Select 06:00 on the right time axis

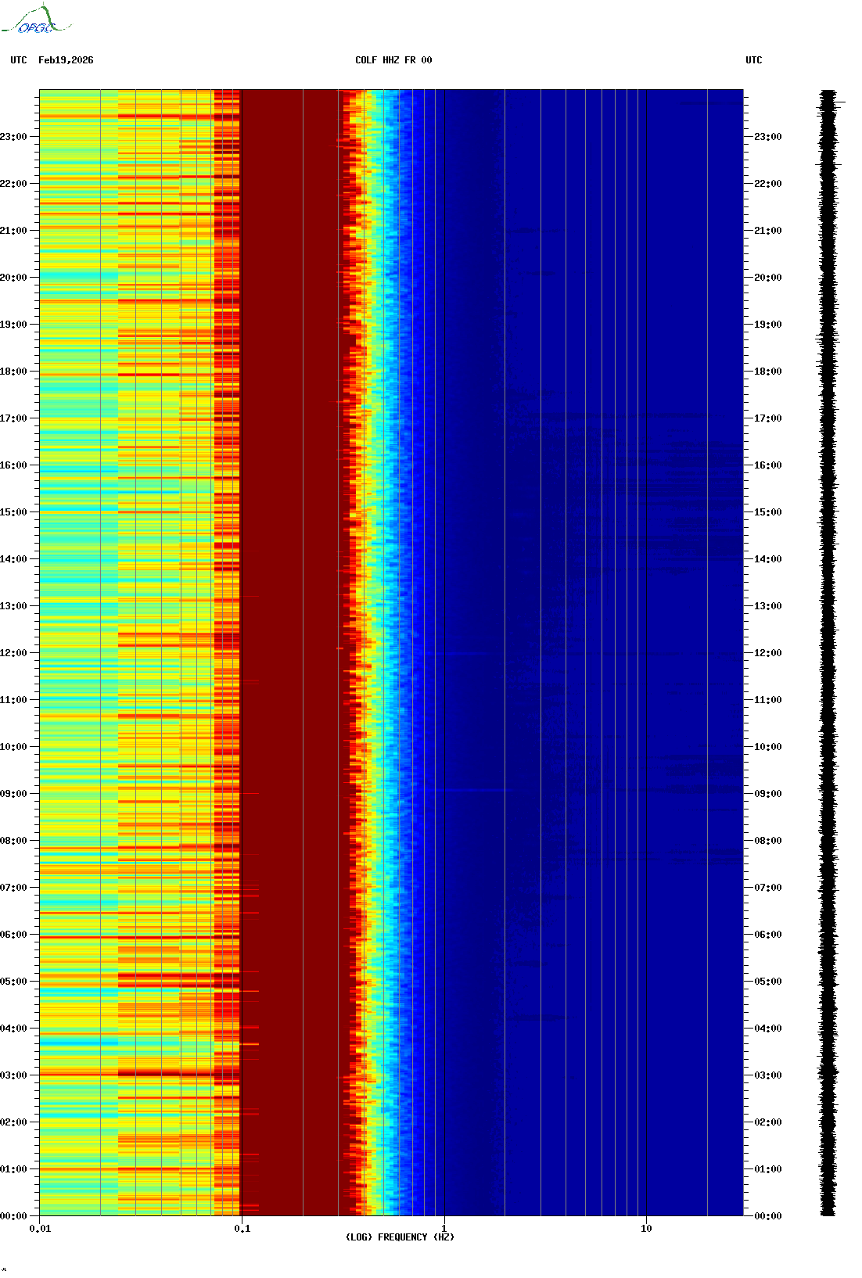tap(768, 935)
